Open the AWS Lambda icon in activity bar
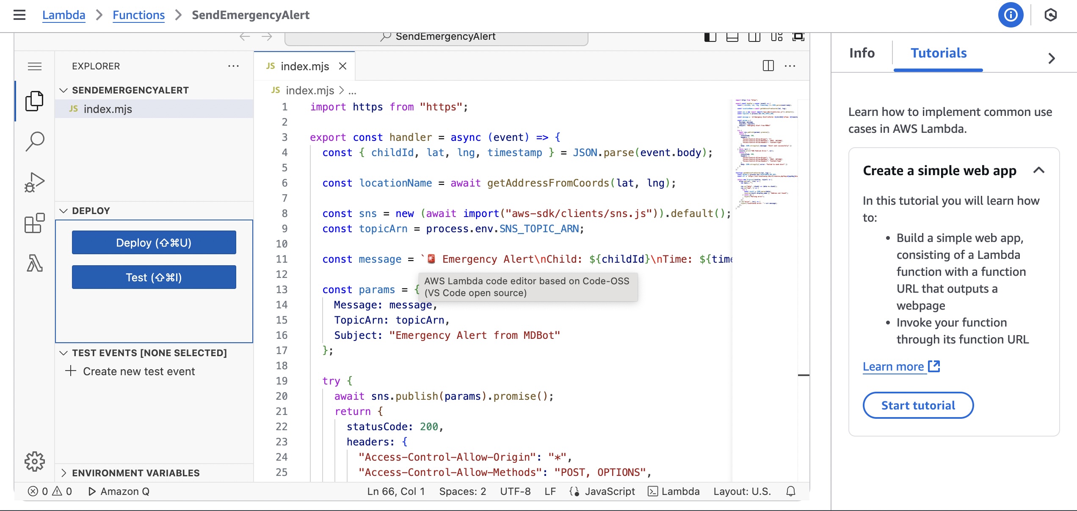 34,263
